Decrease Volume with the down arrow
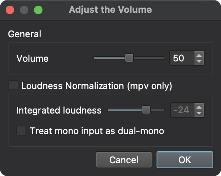 point(199,61)
